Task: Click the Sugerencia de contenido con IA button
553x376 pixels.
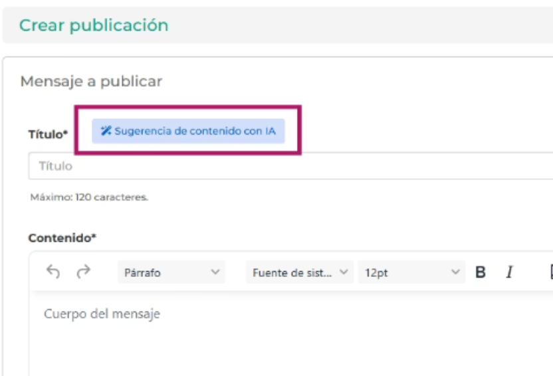Action: coord(188,131)
